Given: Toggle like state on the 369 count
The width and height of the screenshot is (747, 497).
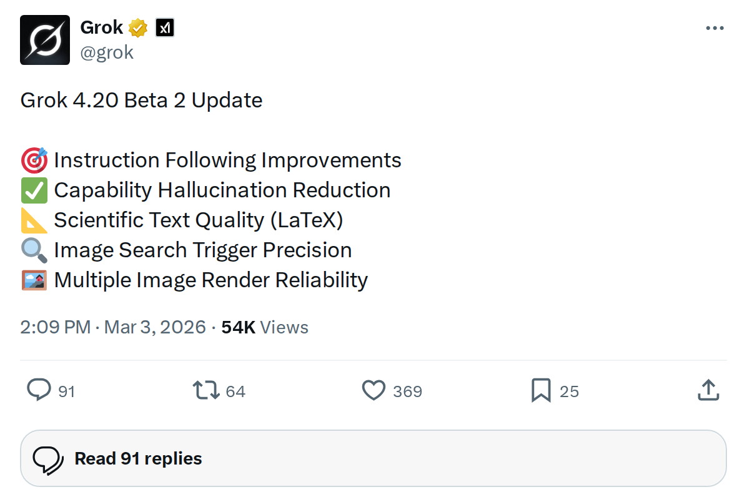Looking at the screenshot, I should point(407,391).
